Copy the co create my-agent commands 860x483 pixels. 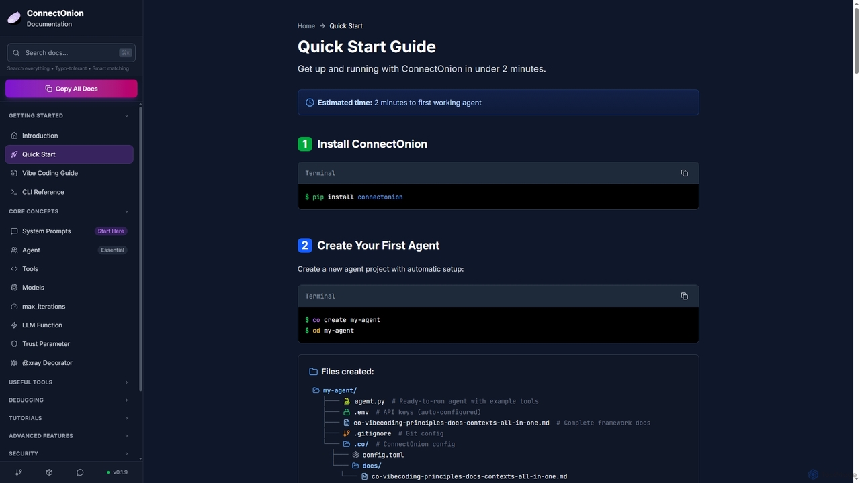pyautogui.click(x=684, y=296)
